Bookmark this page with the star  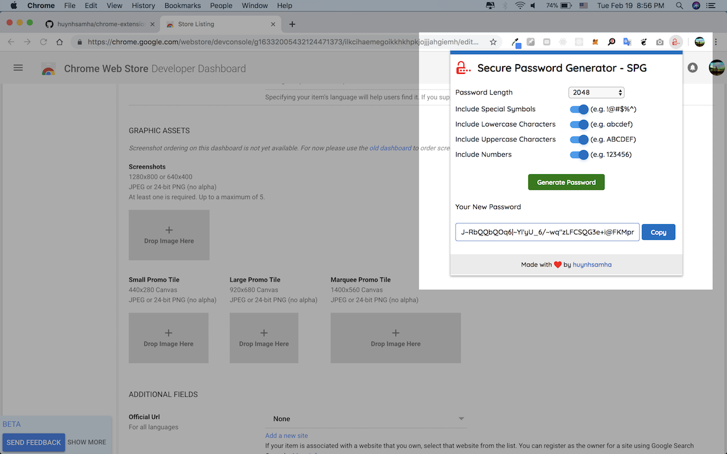(493, 42)
